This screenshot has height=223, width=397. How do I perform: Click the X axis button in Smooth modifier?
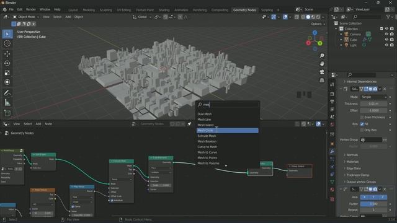(364, 197)
